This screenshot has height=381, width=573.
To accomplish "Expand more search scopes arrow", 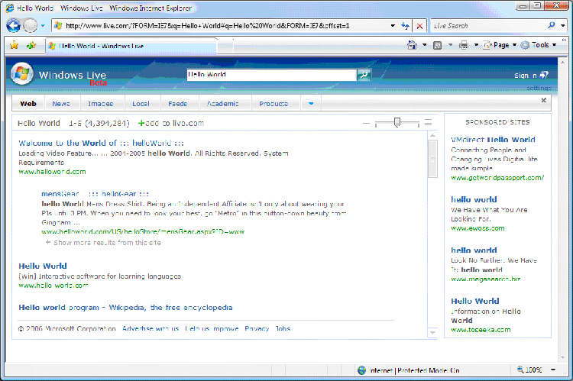I will pyautogui.click(x=311, y=104).
